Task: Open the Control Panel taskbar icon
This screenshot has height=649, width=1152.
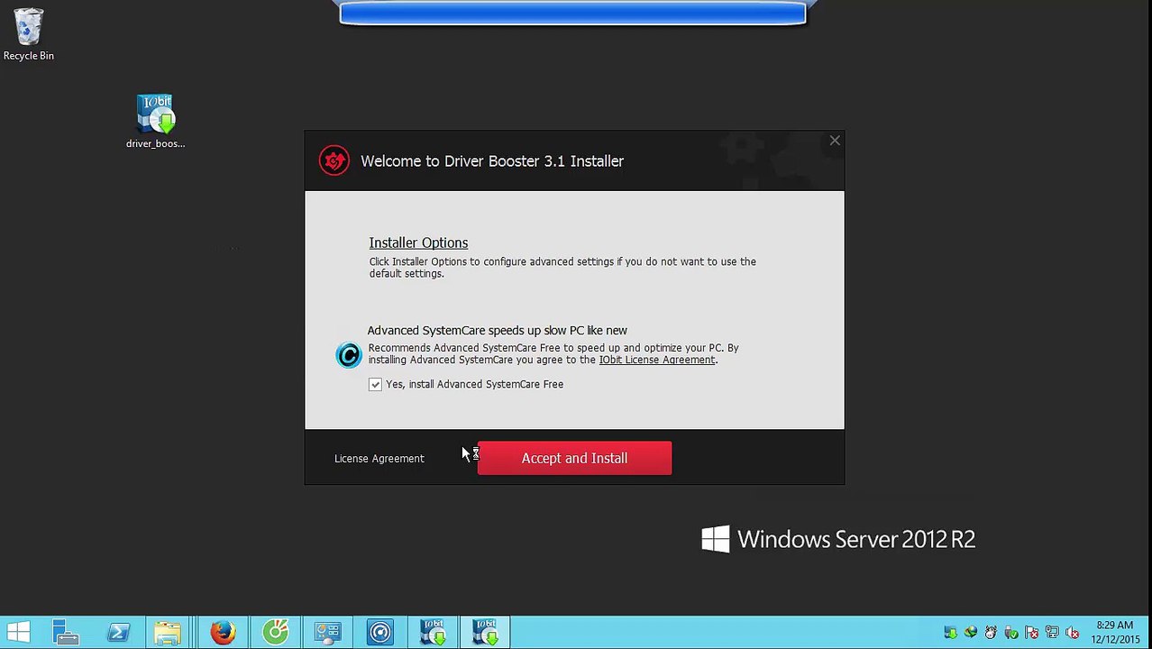Action: click(327, 633)
